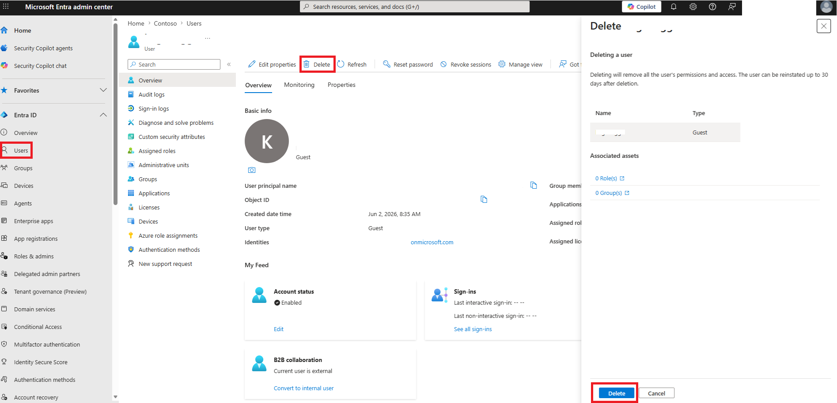The width and height of the screenshot is (837, 403).
Task: Click the Delete trash can icon in toolbar
Action: [307, 64]
